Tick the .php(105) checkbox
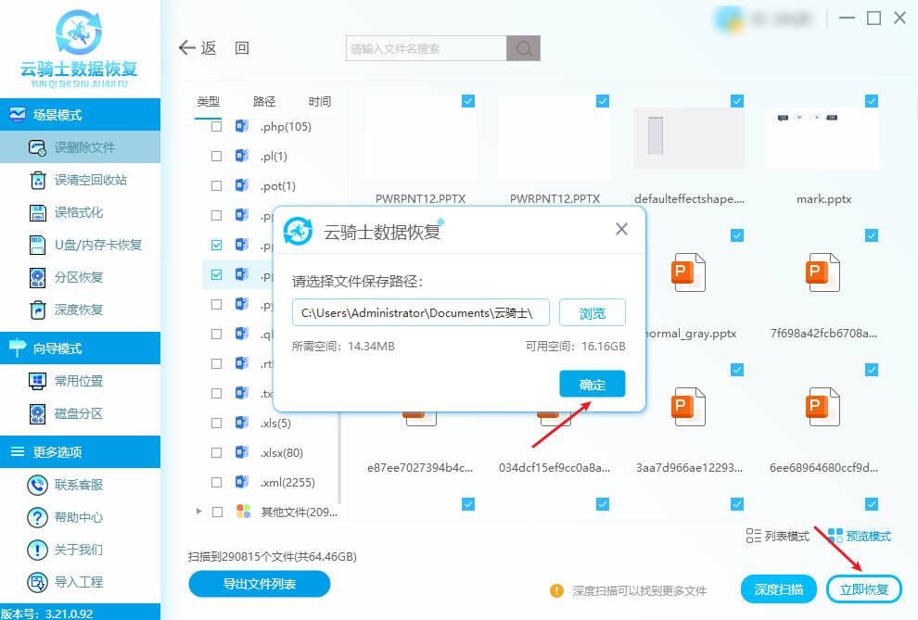The height and width of the screenshot is (620, 918). click(x=217, y=126)
